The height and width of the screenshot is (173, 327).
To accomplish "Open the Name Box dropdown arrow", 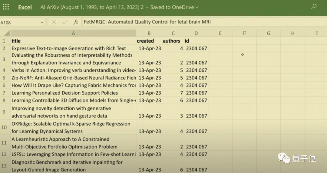I will coord(42,22).
